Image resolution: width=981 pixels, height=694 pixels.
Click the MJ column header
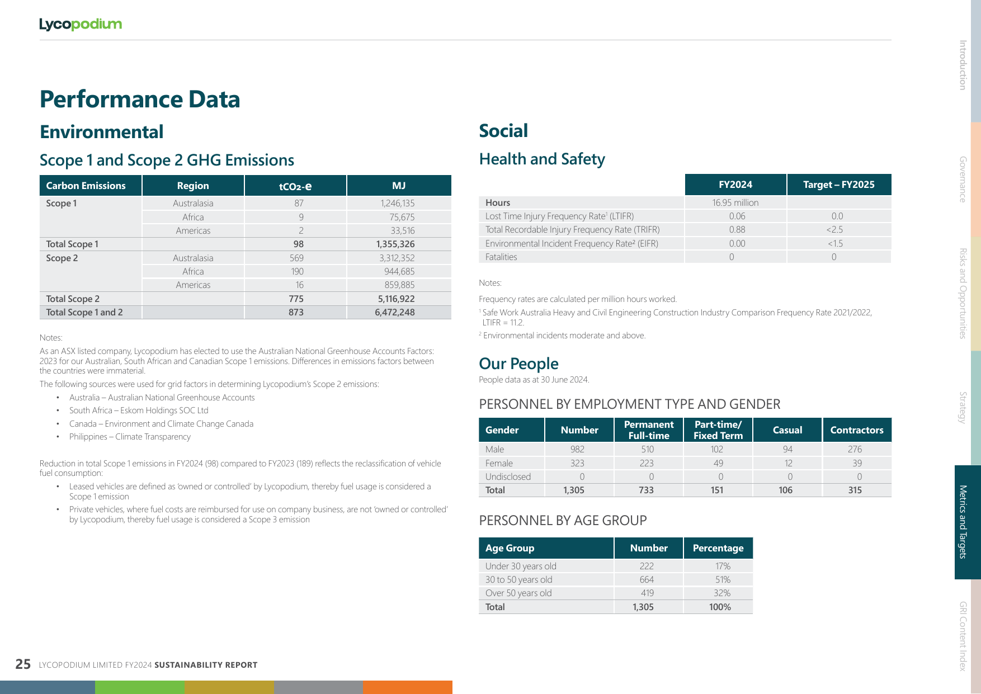coord(399,186)
